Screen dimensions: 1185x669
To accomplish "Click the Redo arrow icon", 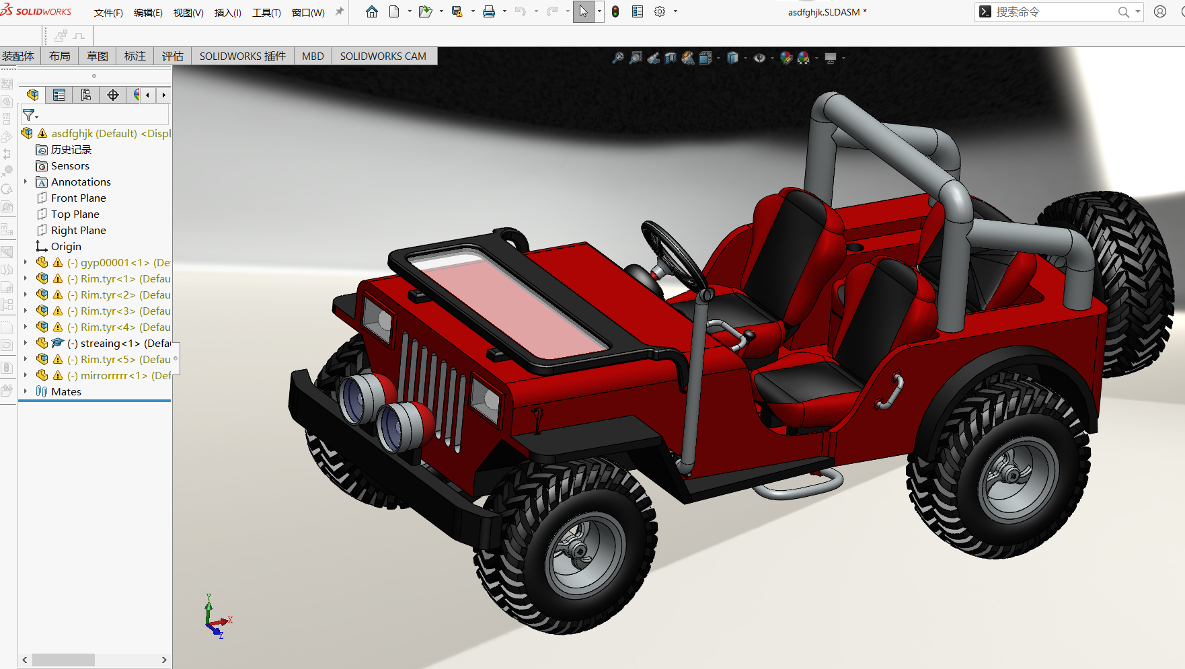I will 552,11.
